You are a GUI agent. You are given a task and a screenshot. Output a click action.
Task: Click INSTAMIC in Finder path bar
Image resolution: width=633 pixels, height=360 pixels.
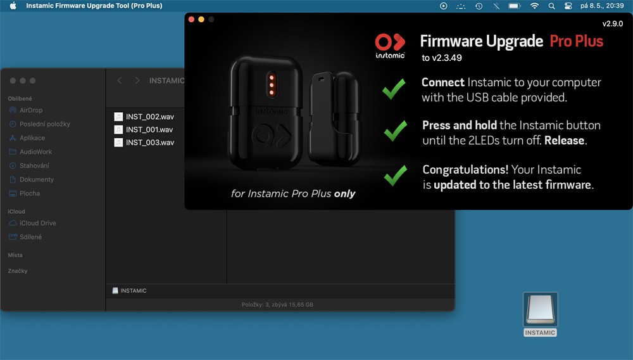coord(130,290)
